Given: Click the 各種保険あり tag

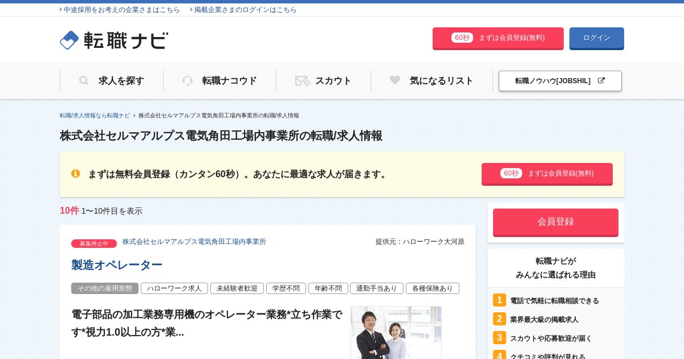Looking at the screenshot, I should 433,288.
